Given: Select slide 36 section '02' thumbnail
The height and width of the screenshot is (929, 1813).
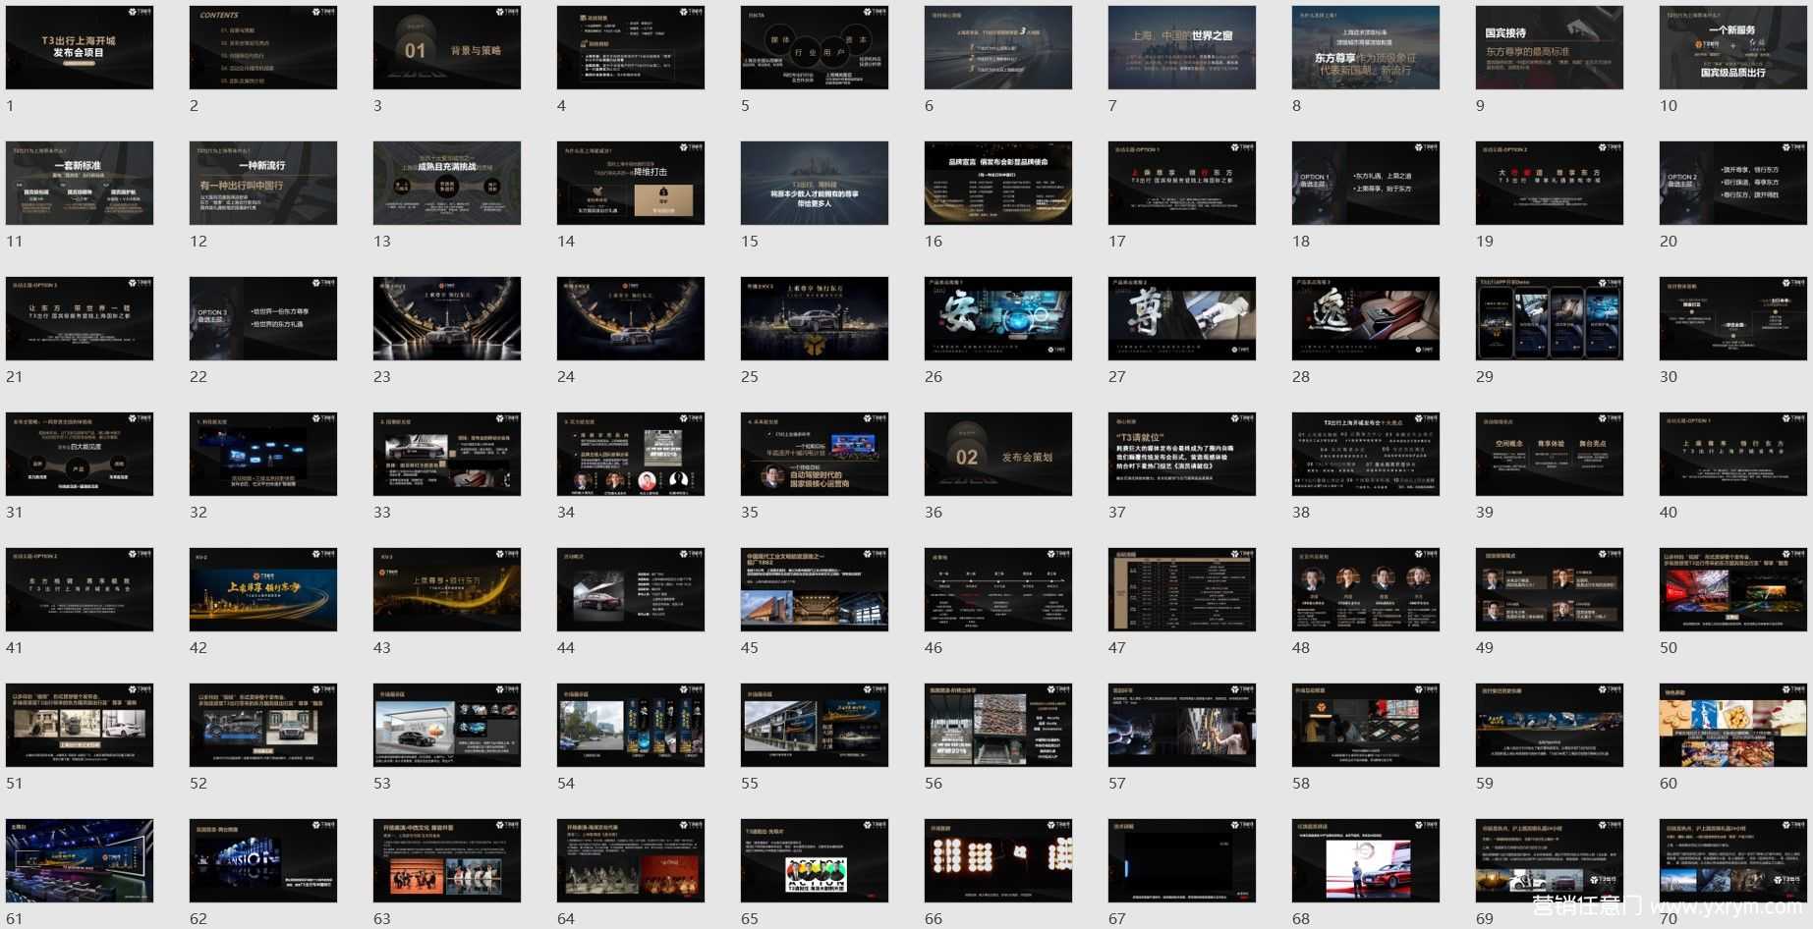Looking at the screenshot, I should pyautogui.click(x=998, y=454).
